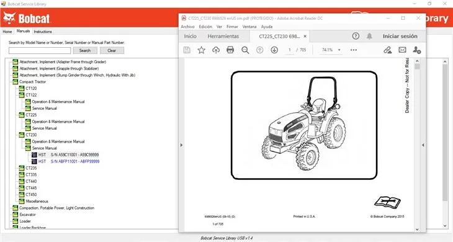Click the Miscellaneous folder icon

pos(21,201)
